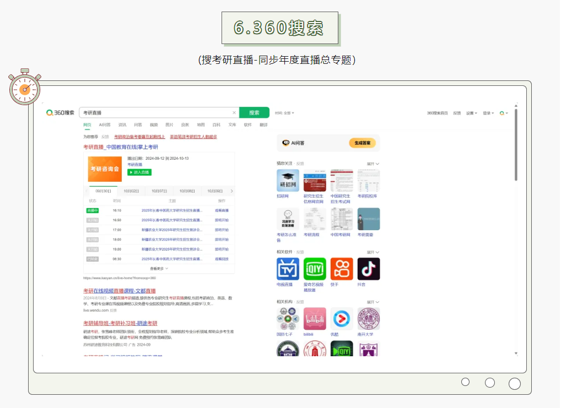561x408 pixels.
Task: Switch to the AI问答 tab
Action: click(105, 125)
